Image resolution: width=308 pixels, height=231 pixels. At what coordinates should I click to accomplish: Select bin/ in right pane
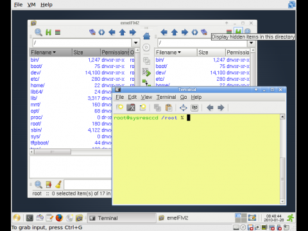coord(160,60)
